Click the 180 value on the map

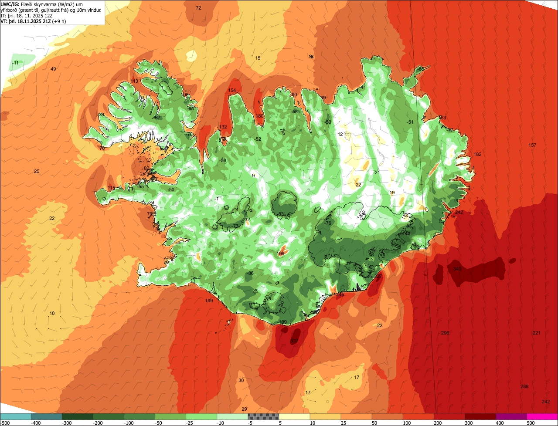(x=259, y=116)
